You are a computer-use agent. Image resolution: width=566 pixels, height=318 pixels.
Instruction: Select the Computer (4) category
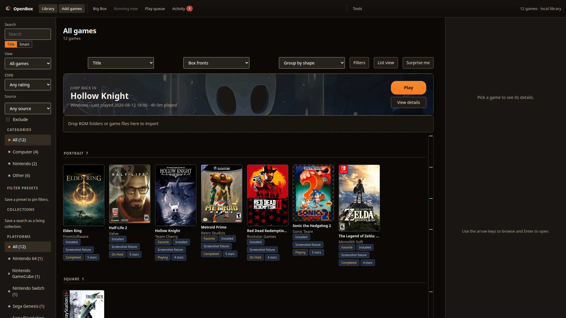(28, 152)
